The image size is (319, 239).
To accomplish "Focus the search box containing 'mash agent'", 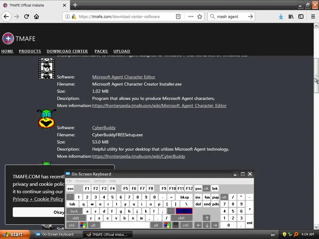I will 231,17.
